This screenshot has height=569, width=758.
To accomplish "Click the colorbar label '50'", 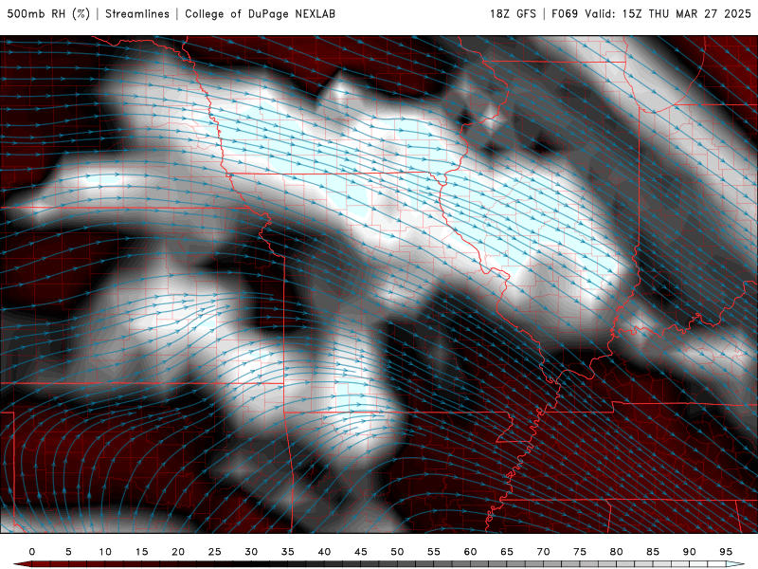I will [x=397, y=552].
